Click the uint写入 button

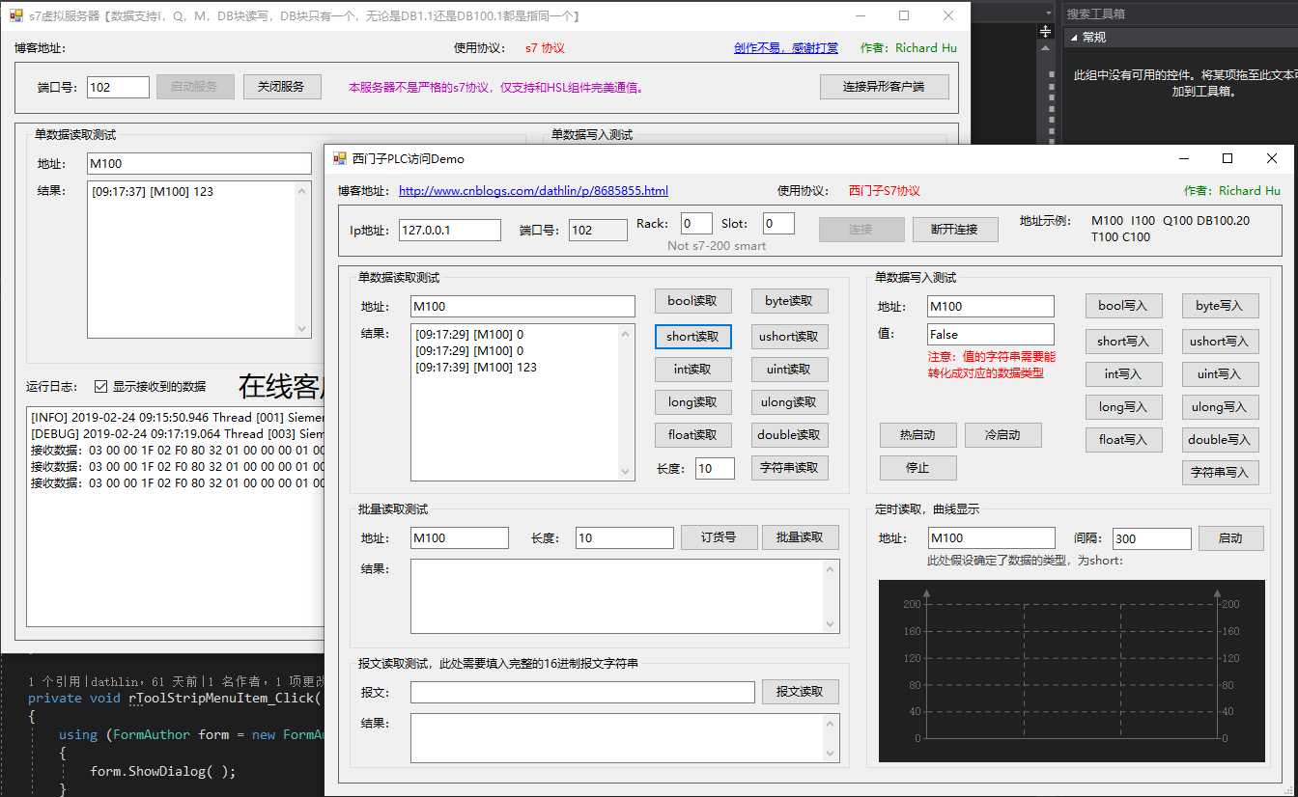1220,374
